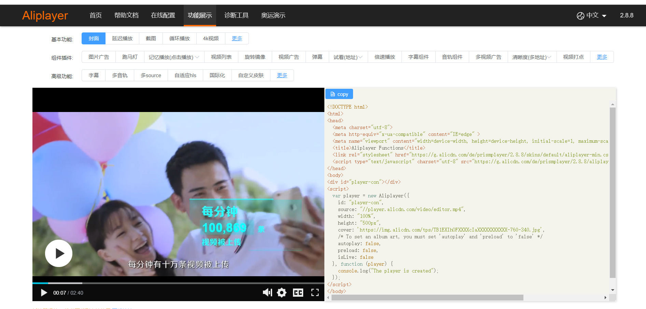Click the code panel horizontal scrollbar
The image size is (646, 309).
(427, 298)
